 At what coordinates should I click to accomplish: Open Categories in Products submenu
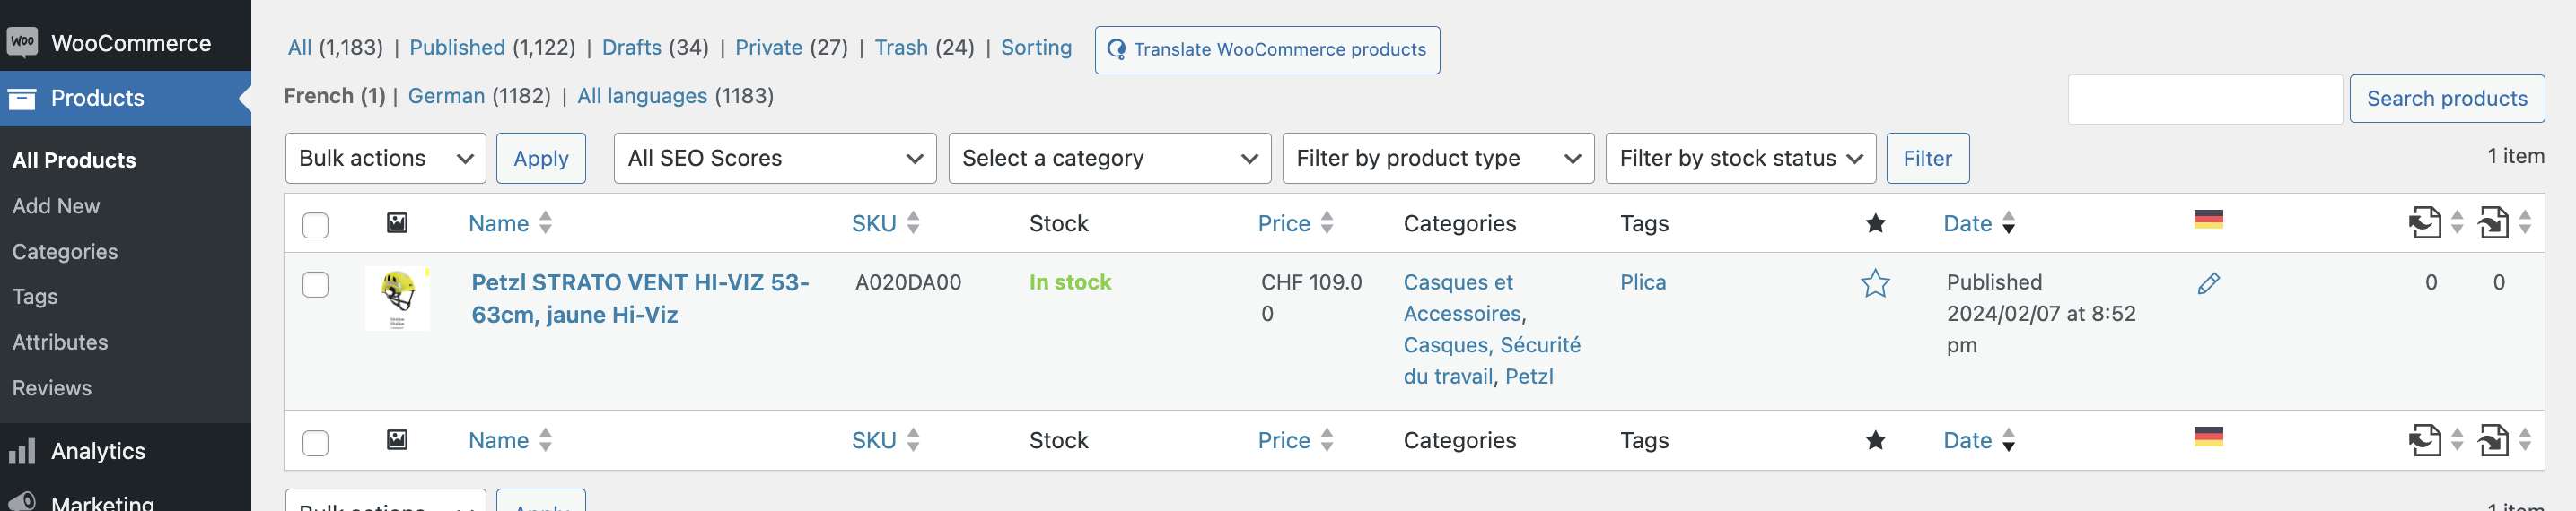[x=65, y=252]
